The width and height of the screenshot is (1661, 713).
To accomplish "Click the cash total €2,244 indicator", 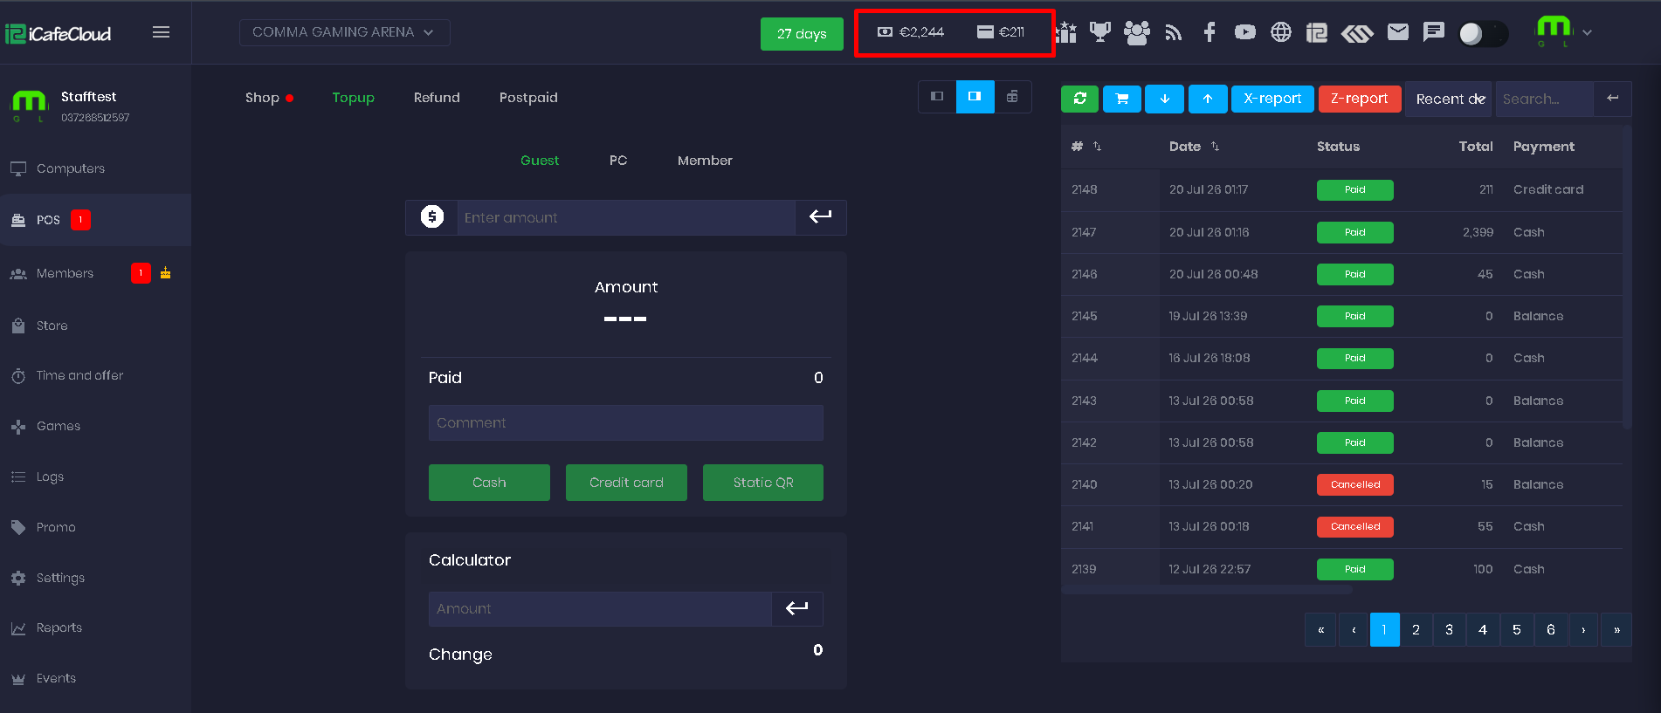I will pyautogui.click(x=911, y=32).
